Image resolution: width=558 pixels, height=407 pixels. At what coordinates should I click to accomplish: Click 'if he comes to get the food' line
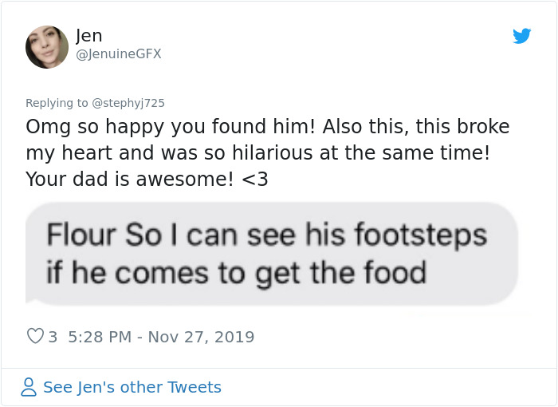coord(236,273)
